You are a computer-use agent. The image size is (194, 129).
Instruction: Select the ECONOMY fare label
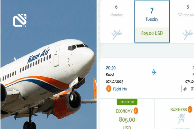click(124, 111)
